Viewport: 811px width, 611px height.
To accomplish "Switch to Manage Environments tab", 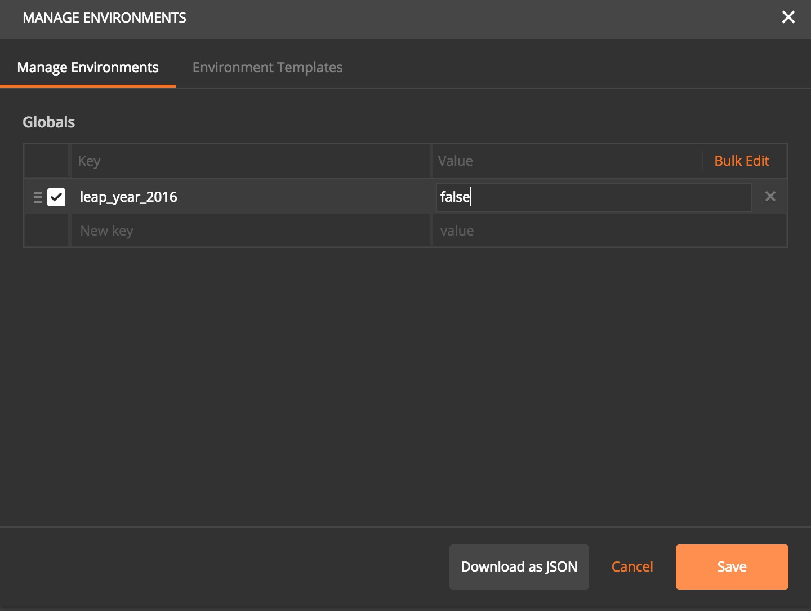I will coord(88,68).
